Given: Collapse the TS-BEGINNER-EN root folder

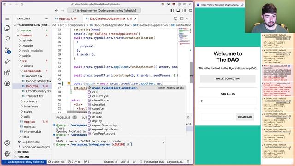Looking at the screenshot, I should pyautogui.click(x=32, y=25).
